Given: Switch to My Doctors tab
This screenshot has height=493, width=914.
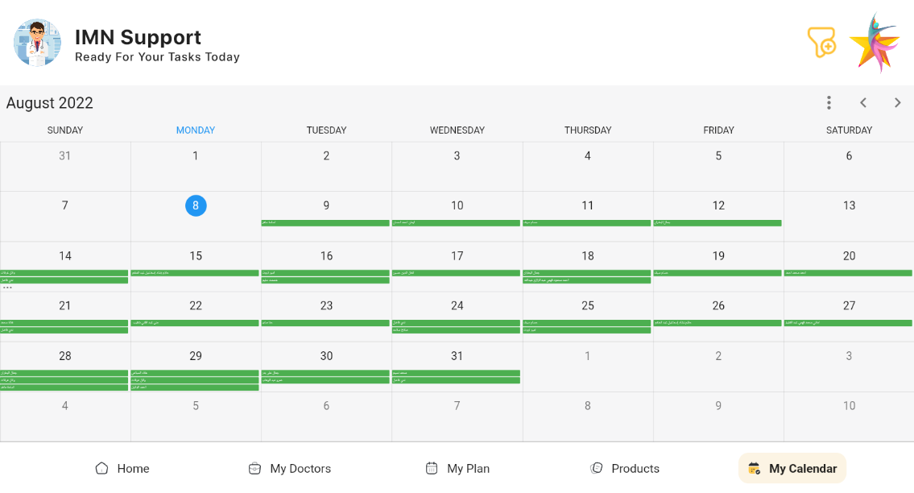Looking at the screenshot, I should point(289,468).
